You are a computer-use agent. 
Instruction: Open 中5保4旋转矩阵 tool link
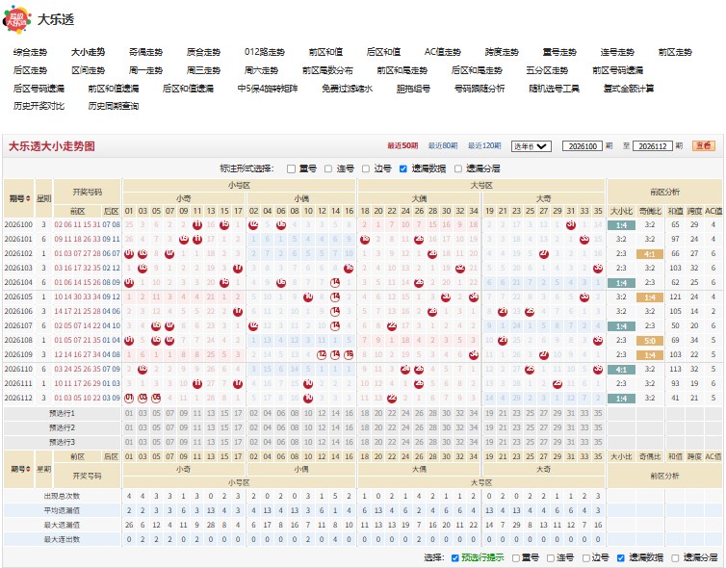[268, 89]
